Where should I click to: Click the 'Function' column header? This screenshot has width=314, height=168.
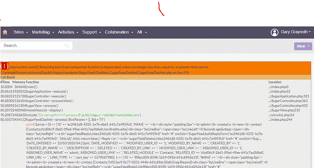[x=32, y=82]
